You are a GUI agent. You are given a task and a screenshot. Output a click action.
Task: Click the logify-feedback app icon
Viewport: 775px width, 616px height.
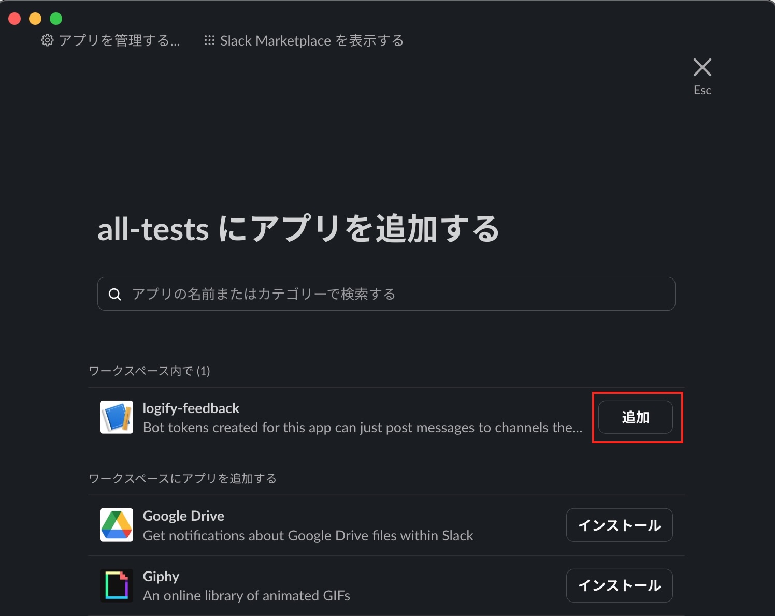pos(117,417)
